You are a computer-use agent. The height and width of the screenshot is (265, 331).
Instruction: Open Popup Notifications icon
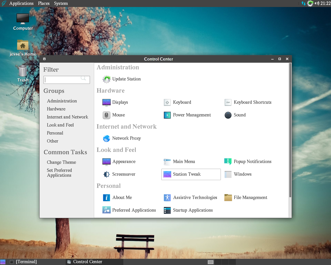coord(228,161)
